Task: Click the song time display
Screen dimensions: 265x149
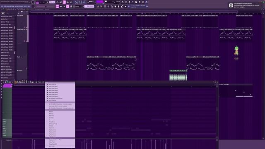Action: point(80,2)
